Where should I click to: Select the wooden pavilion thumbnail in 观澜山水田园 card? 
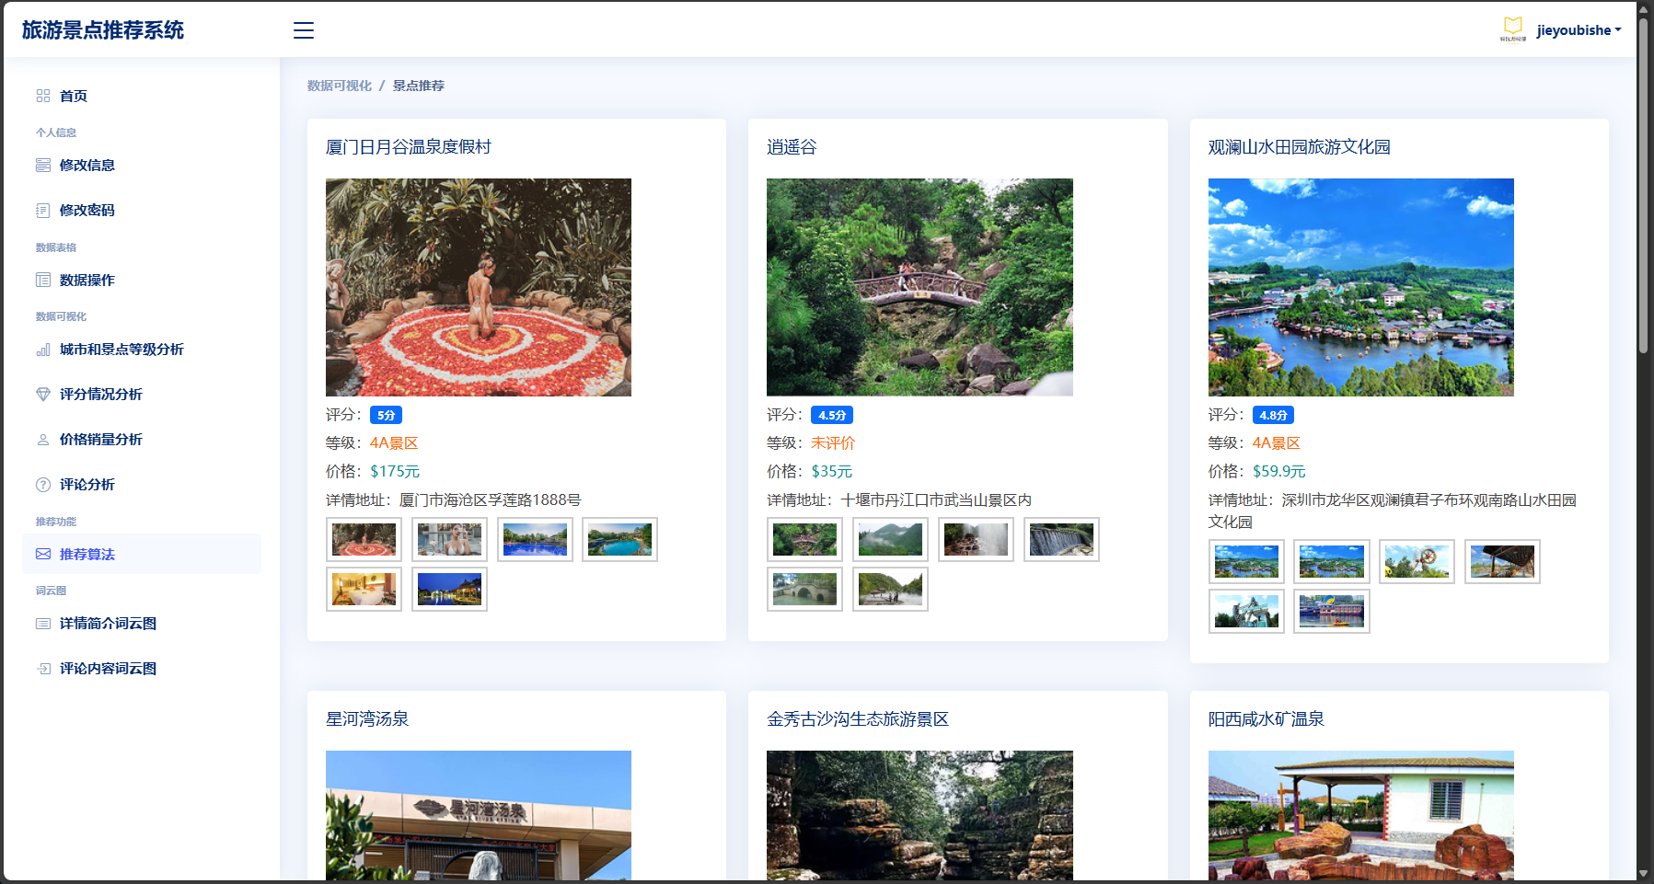(x=1502, y=562)
